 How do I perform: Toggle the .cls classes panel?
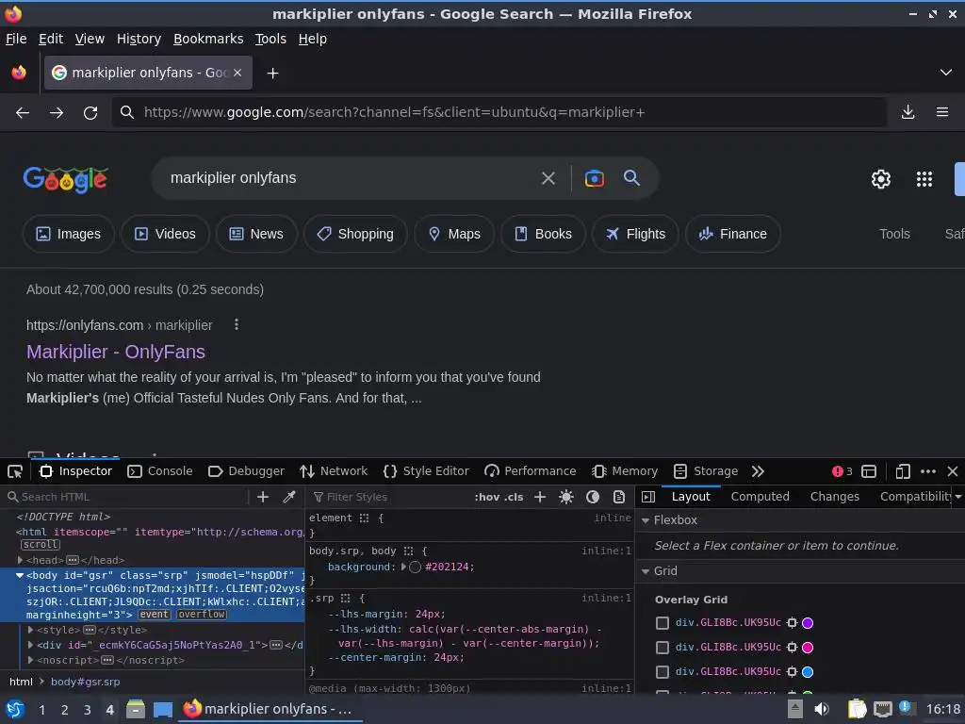click(x=514, y=497)
